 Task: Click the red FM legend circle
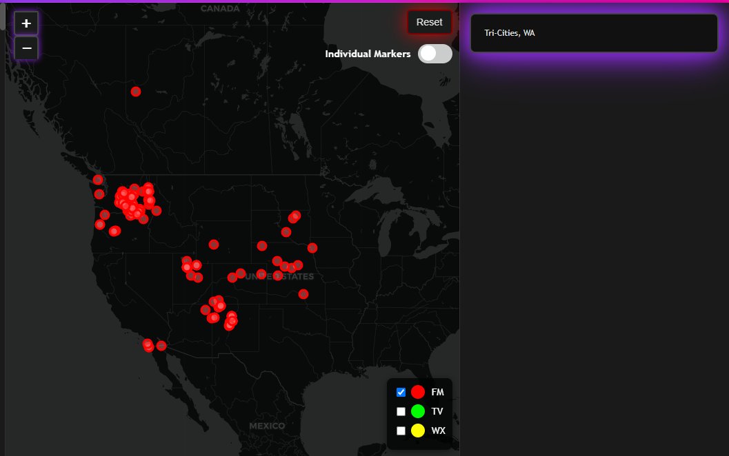point(417,393)
